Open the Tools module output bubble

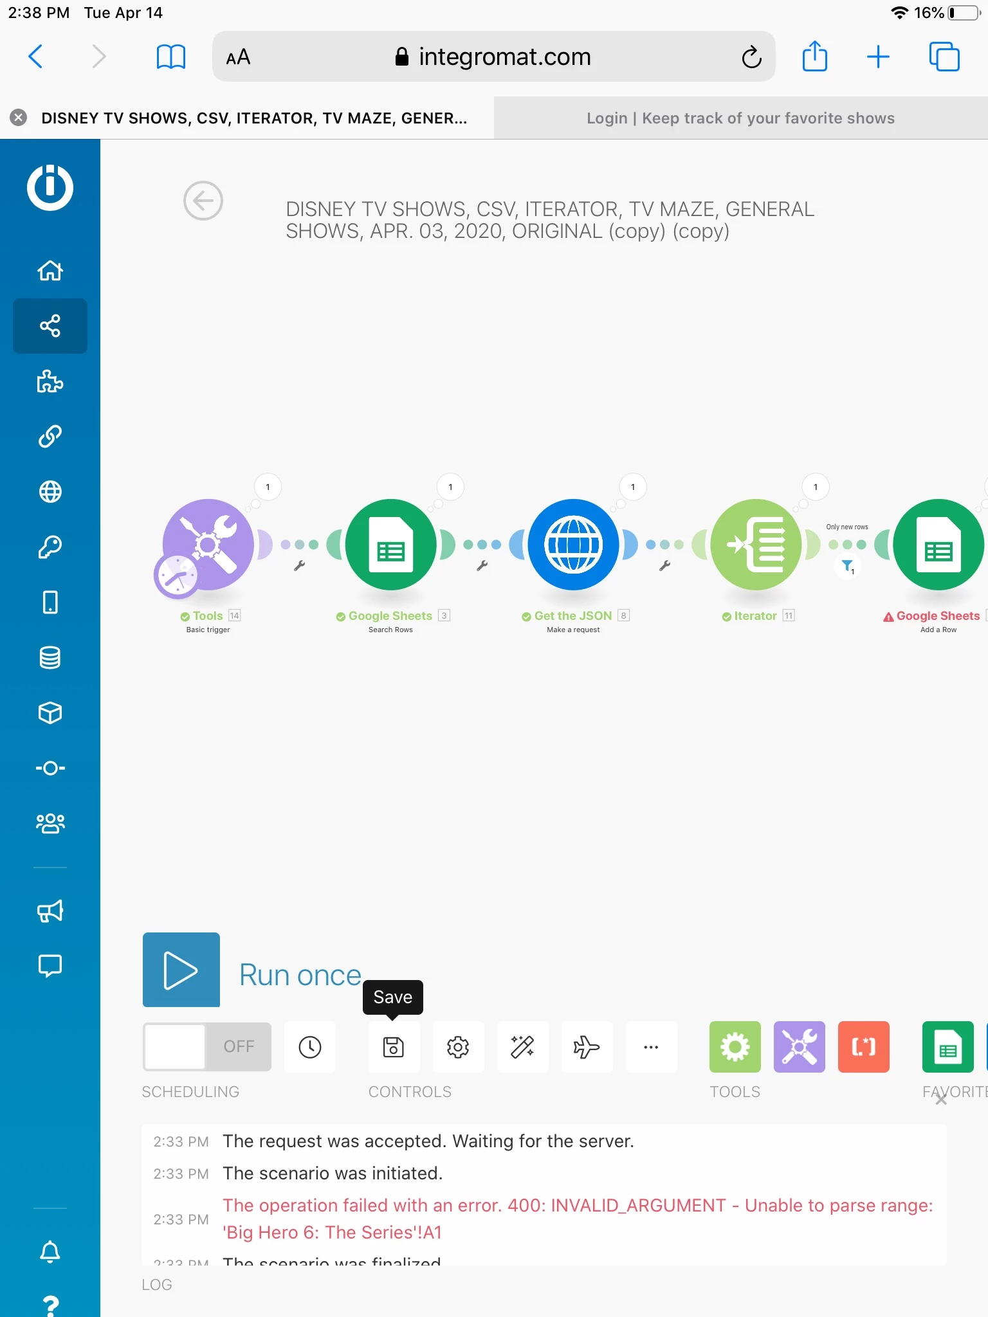click(x=268, y=487)
